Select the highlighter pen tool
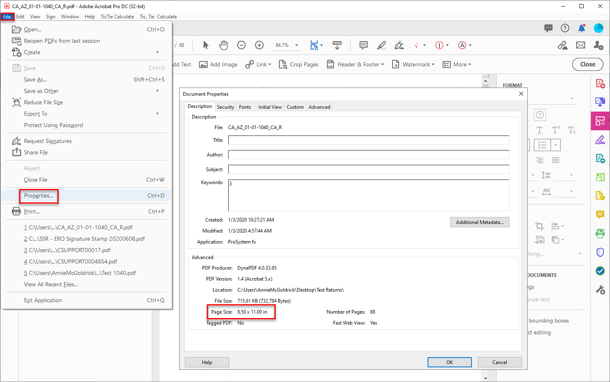 click(x=382, y=45)
